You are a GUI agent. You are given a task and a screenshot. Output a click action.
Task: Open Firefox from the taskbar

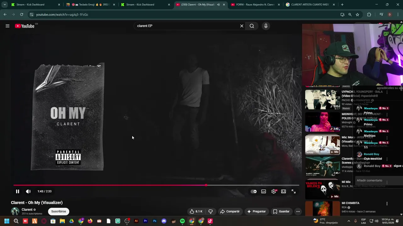pos(90,221)
